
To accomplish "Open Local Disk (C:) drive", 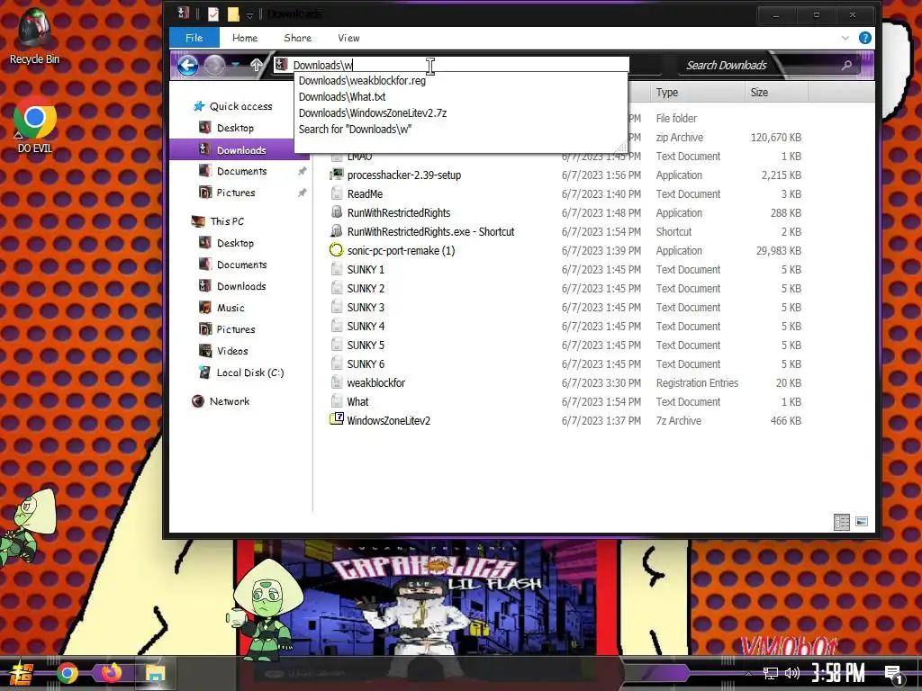I will pos(250,372).
